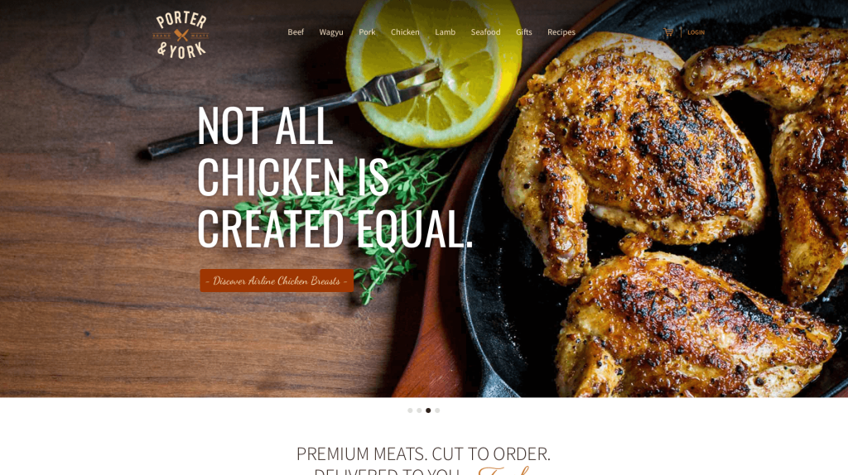Select the fourth carousel slide dot
Screen dimensions: 848x475
[437, 410]
